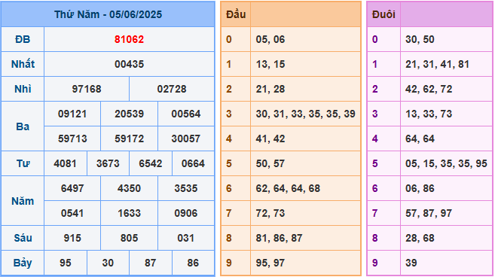Click Đuôi values 57, 87, 97
Screen dimensions: 495x277
429,213
